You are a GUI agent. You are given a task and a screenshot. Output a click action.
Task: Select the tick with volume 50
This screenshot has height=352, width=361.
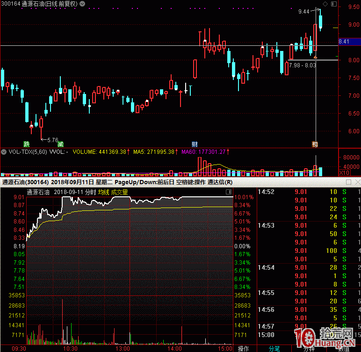[x=309, y=234]
